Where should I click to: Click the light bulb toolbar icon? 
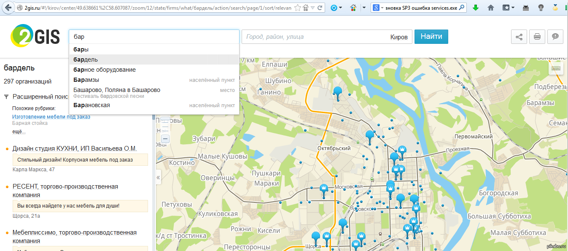[541, 8]
